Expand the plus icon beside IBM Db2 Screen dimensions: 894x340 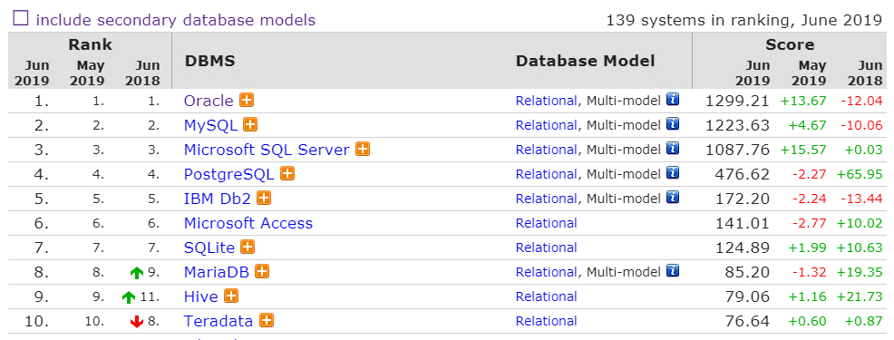(264, 198)
